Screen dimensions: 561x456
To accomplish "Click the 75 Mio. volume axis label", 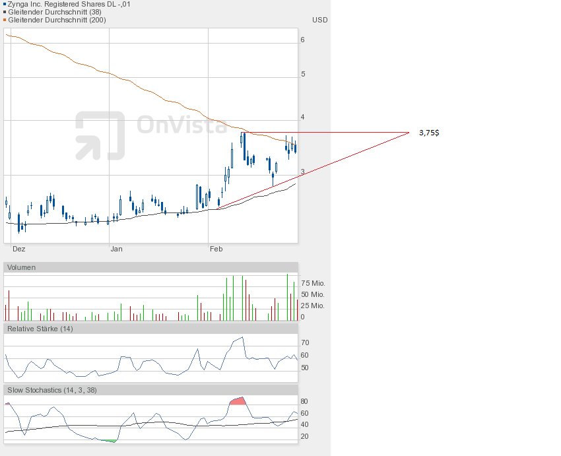I will pos(313,283).
